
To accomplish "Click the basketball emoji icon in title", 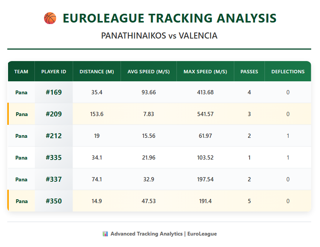I will [50, 18].
